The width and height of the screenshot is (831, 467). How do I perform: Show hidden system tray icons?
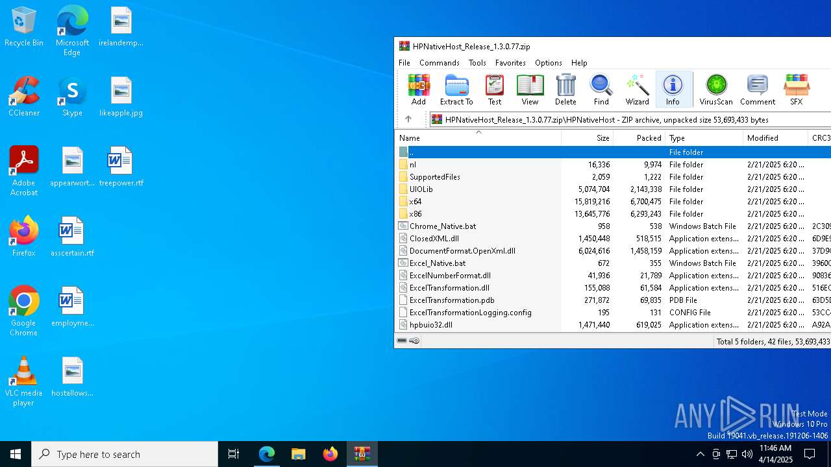click(700, 454)
